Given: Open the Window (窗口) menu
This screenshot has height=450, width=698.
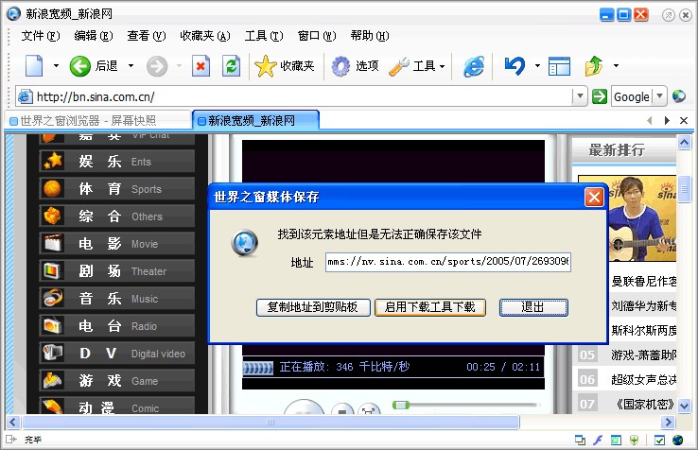Looking at the screenshot, I should pos(317,36).
